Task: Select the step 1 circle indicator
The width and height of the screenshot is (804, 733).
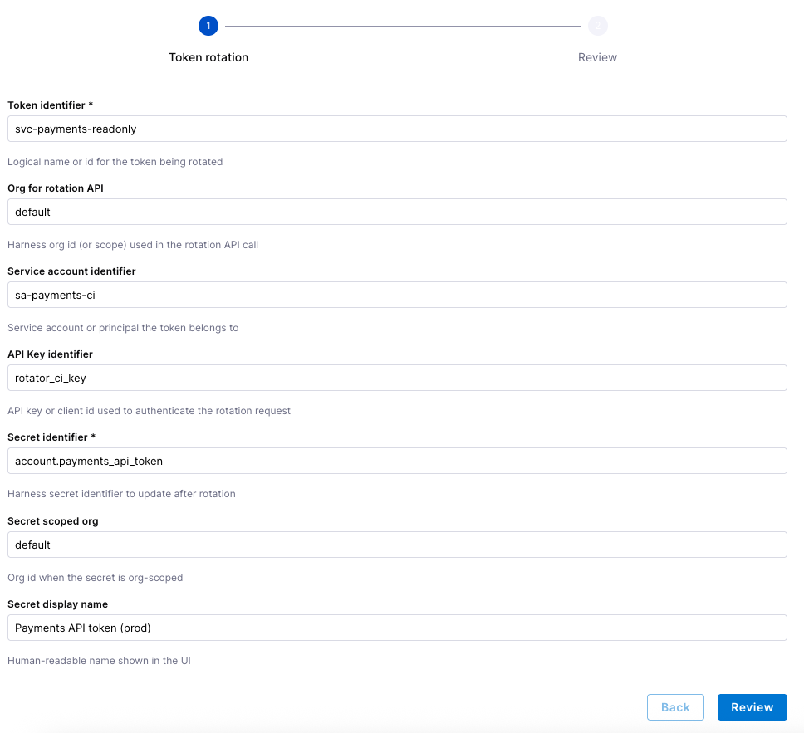Action: point(208,26)
